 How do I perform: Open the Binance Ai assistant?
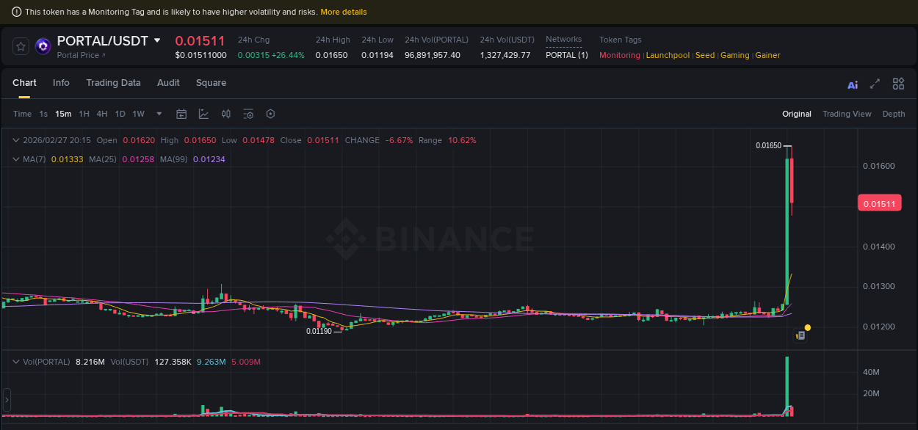click(852, 84)
